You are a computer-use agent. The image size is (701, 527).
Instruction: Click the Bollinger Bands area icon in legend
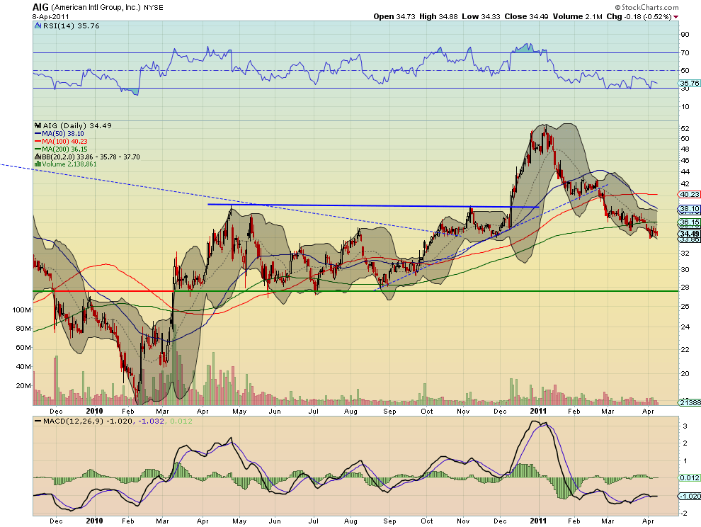[x=38, y=157]
